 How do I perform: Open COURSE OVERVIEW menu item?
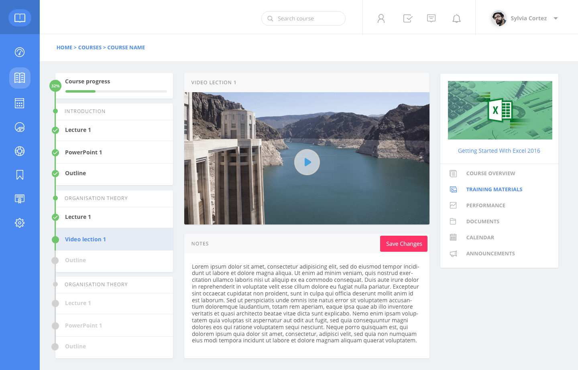click(x=490, y=174)
